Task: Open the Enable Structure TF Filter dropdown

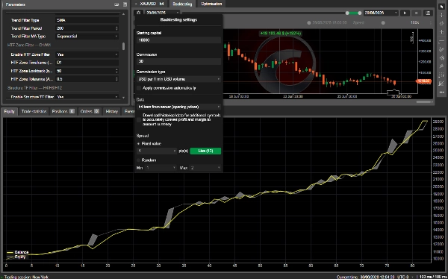Action: click(87, 97)
